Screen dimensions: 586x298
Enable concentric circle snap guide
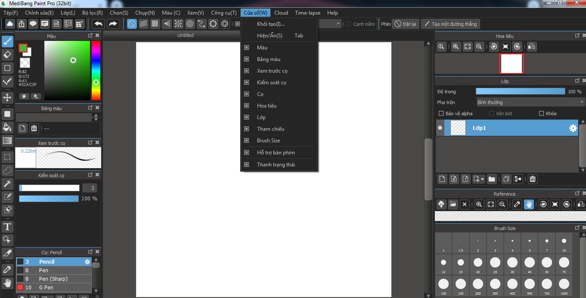tap(190, 24)
